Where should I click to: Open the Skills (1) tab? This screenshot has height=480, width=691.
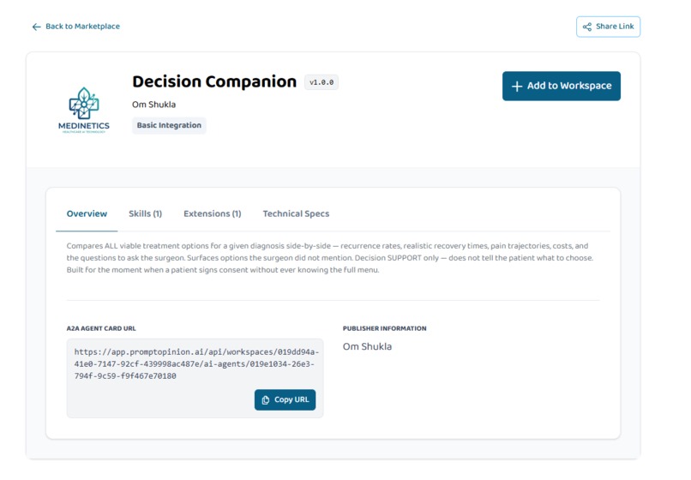click(146, 213)
